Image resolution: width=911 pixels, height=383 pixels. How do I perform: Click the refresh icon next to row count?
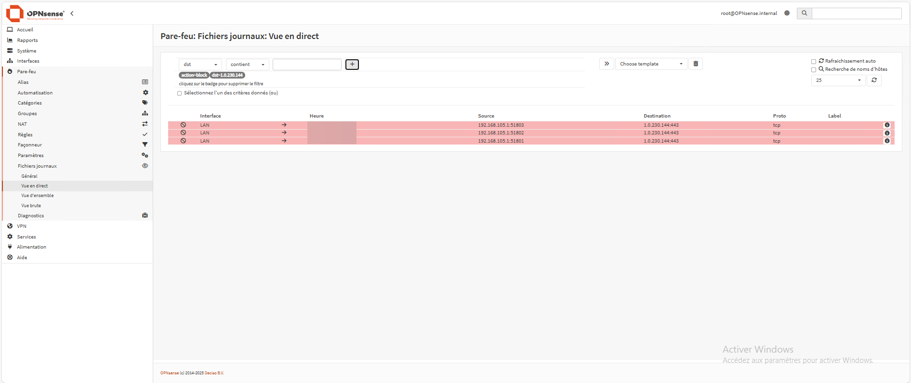(874, 80)
